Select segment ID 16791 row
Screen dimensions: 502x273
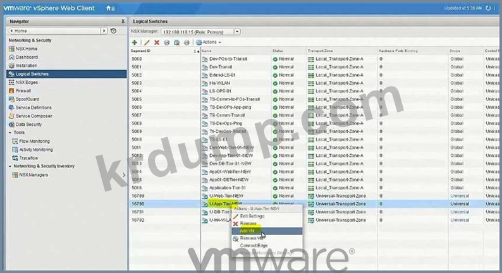coord(314,212)
